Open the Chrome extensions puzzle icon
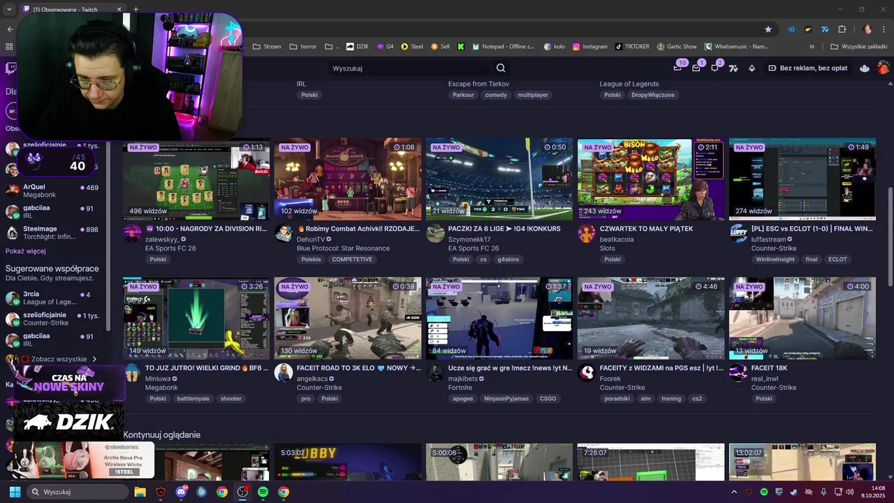The width and height of the screenshot is (894, 503). [842, 29]
